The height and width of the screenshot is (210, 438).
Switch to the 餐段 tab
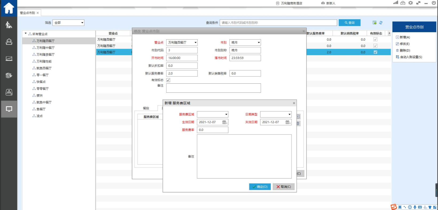click(146, 108)
